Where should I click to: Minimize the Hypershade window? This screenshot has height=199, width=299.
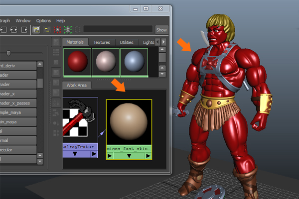pyautogui.click(x=136, y=9)
